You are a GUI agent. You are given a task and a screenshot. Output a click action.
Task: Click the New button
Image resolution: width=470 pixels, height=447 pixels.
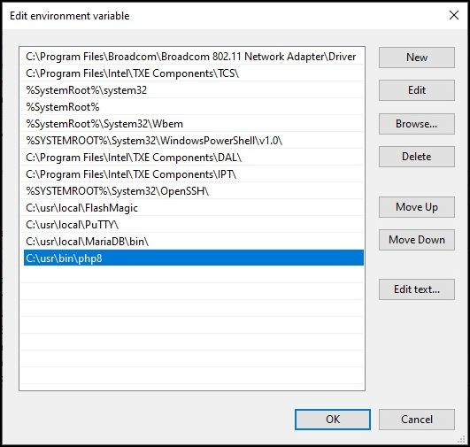point(417,58)
